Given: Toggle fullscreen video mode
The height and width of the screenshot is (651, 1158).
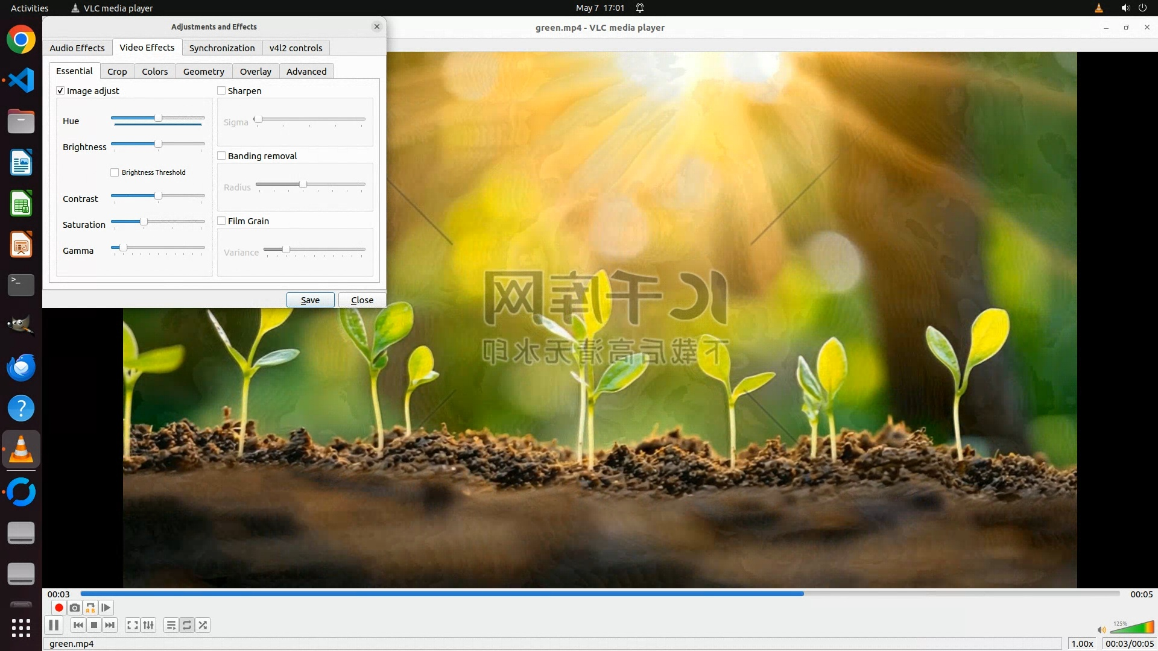Looking at the screenshot, I should 133,625.
